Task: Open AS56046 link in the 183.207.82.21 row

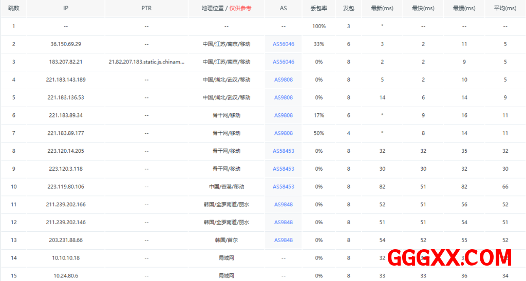Action: [x=283, y=62]
